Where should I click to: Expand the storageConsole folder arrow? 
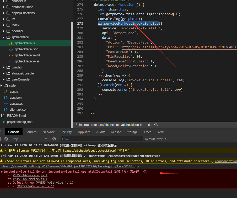pyautogui.click(x=4, y=73)
